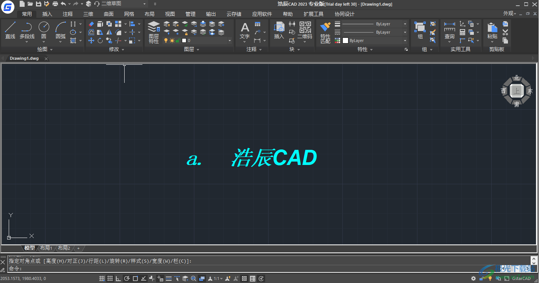The height and width of the screenshot is (283, 539).
Task: Open the 云存储 ribbon tab
Action: (x=234, y=14)
